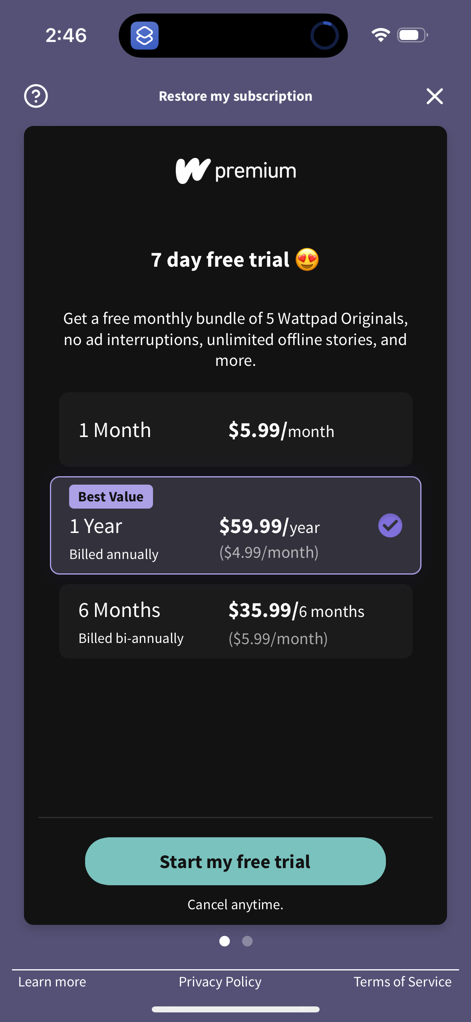Tap the blue app icon in the Dynamic Island

(x=145, y=36)
